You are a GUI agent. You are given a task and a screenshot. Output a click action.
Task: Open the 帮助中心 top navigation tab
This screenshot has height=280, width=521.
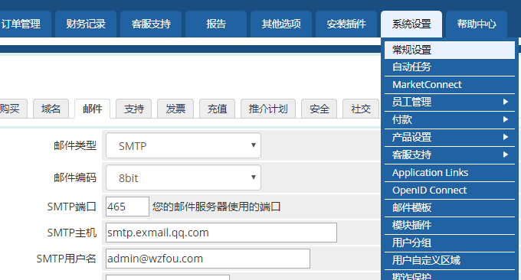477,24
